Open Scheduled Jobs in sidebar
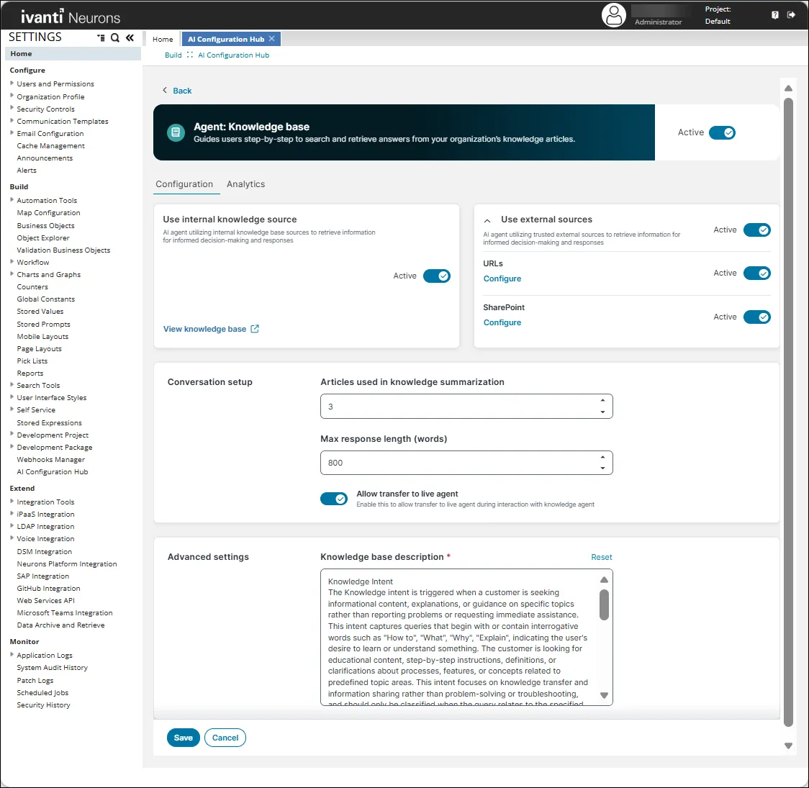The image size is (809, 788). (42, 692)
